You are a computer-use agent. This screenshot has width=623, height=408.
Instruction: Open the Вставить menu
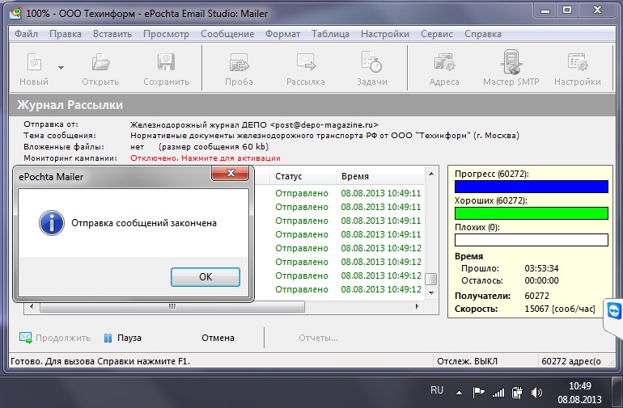(x=112, y=34)
